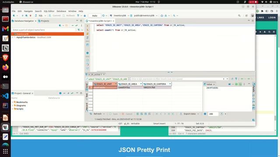Open Notion from the Ubuntu dock
The width and height of the screenshot is (280, 157).
click(x=5, y=48)
